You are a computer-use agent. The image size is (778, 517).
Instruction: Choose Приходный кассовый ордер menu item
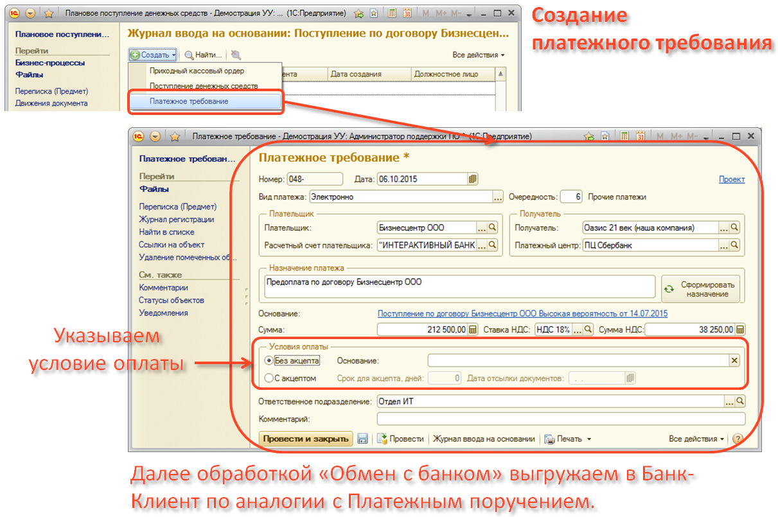tap(197, 71)
